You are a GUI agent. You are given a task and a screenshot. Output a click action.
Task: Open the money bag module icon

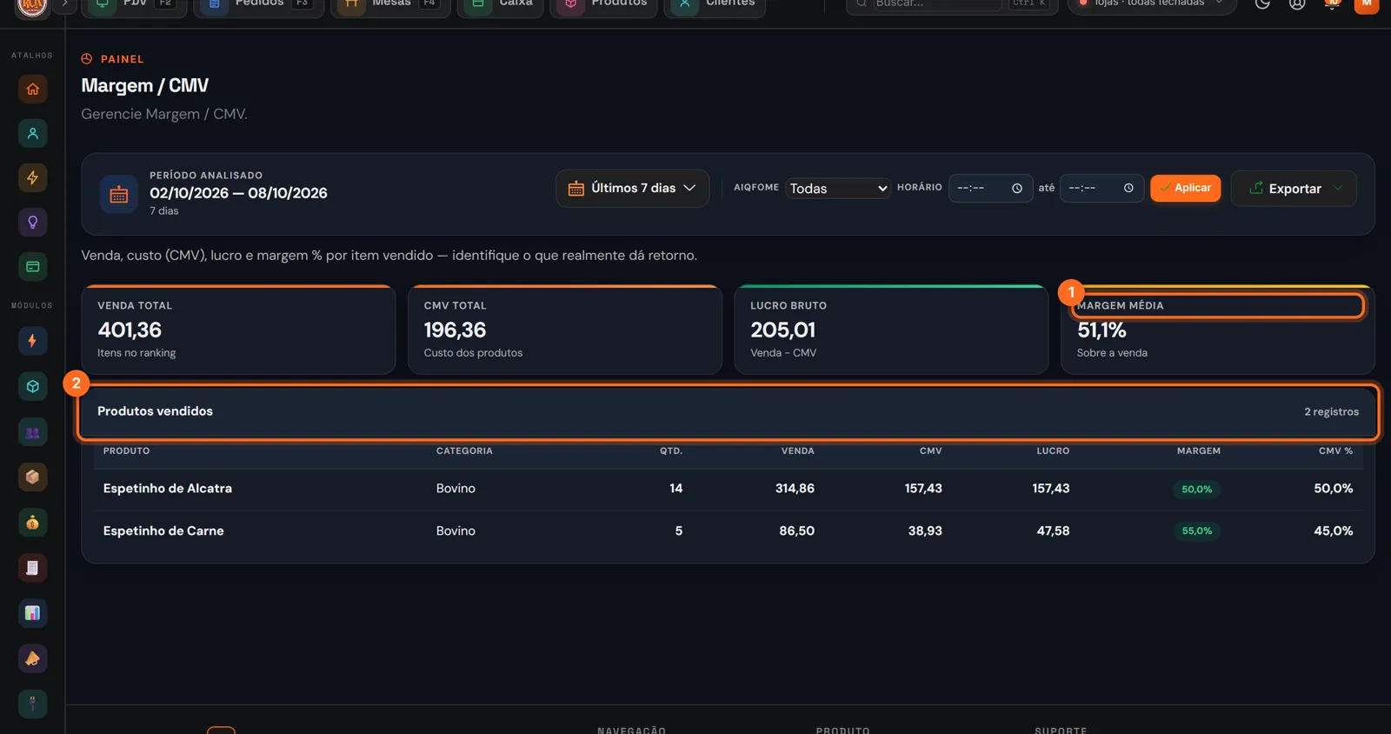[33, 523]
